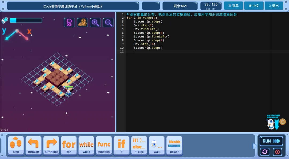The height and width of the screenshot is (159, 289).
Task: Insert a wait block
Action: 157,146
